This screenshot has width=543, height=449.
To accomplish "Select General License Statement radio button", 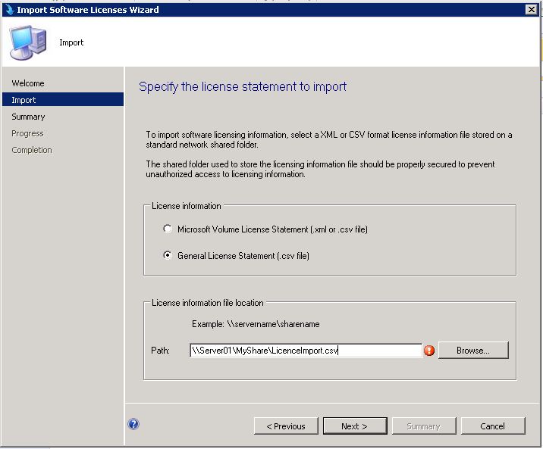I will click(168, 256).
